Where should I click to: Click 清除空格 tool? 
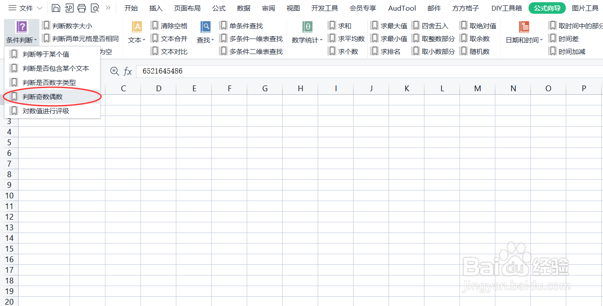[169, 26]
